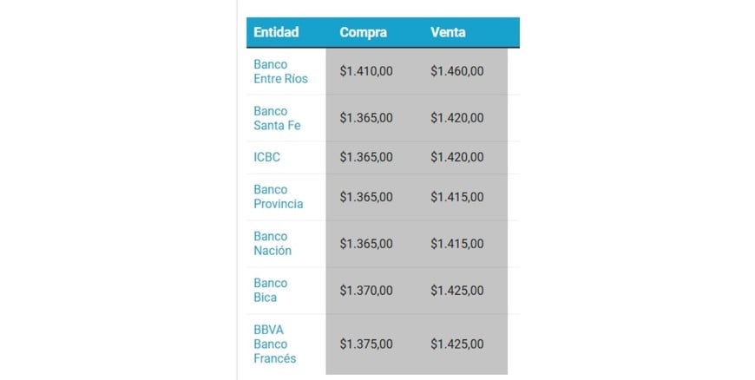Open the Banco Santa Fe link
This screenshot has height=380, width=755.
[x=277, y=118]
